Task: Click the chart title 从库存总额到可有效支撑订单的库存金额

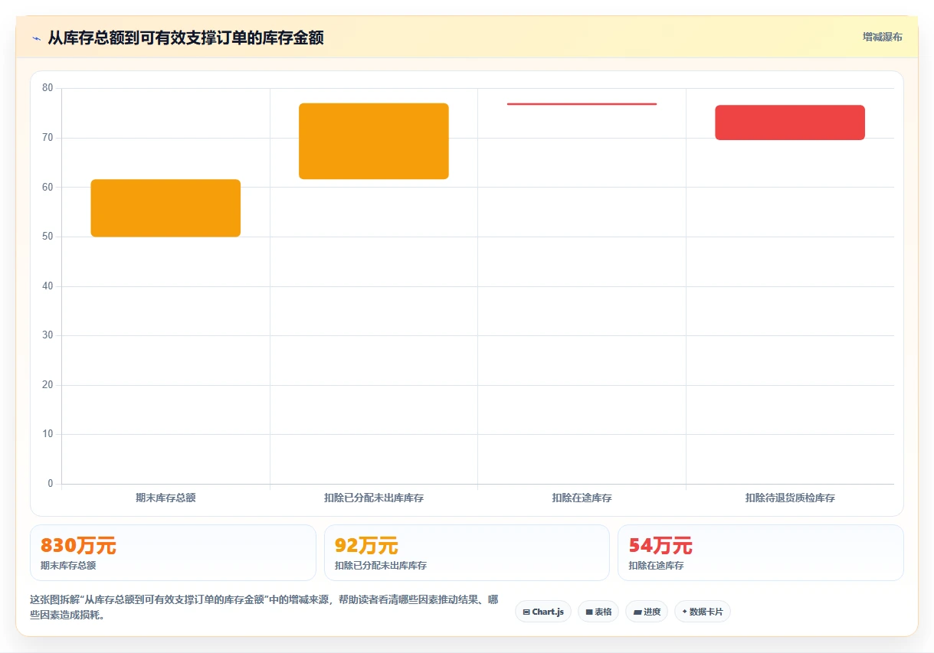Action: pos(185,38)
